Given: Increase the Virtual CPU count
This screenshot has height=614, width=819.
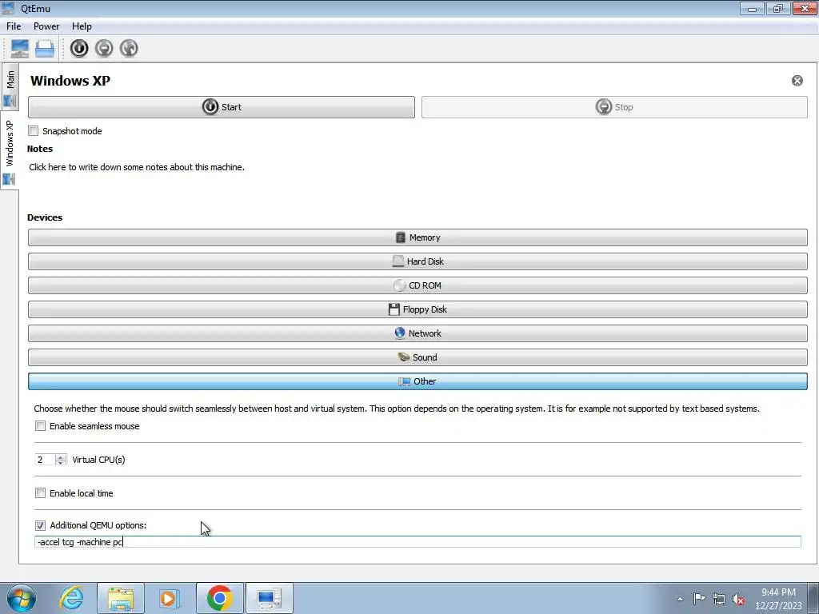Looking at the screenshot, I should tap(61, 457).
